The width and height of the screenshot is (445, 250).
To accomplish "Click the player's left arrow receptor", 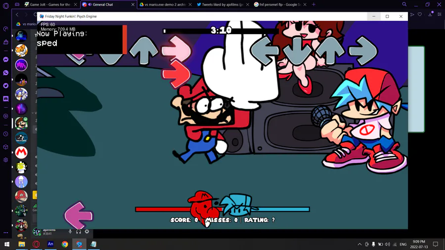I will 264,51.
